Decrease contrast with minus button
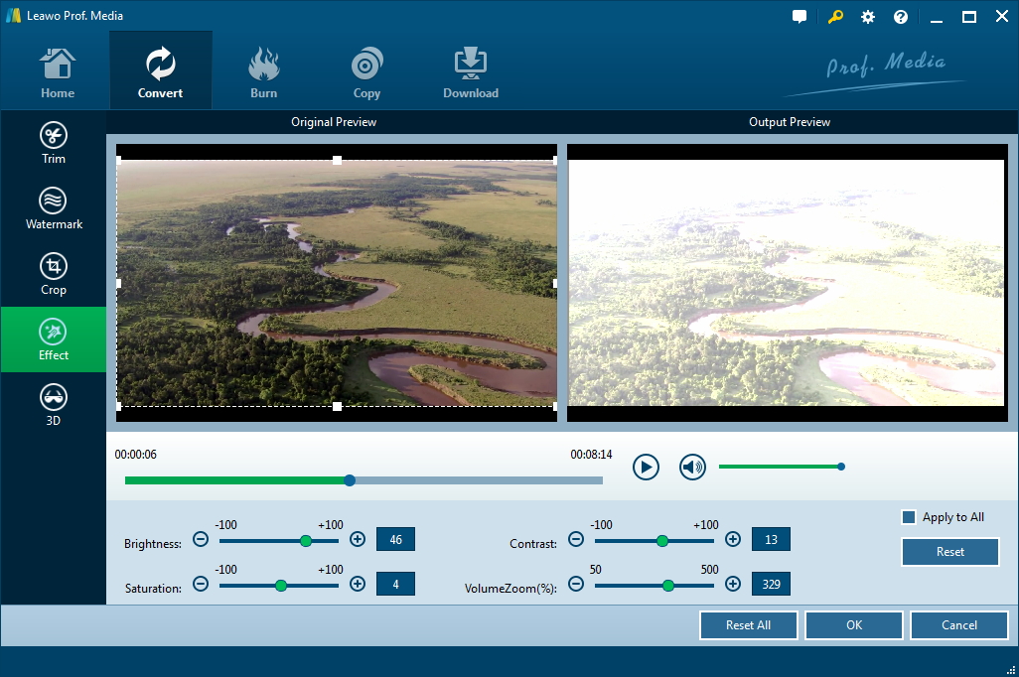Screen dimensions: 1019x677 tap(576, 540)
